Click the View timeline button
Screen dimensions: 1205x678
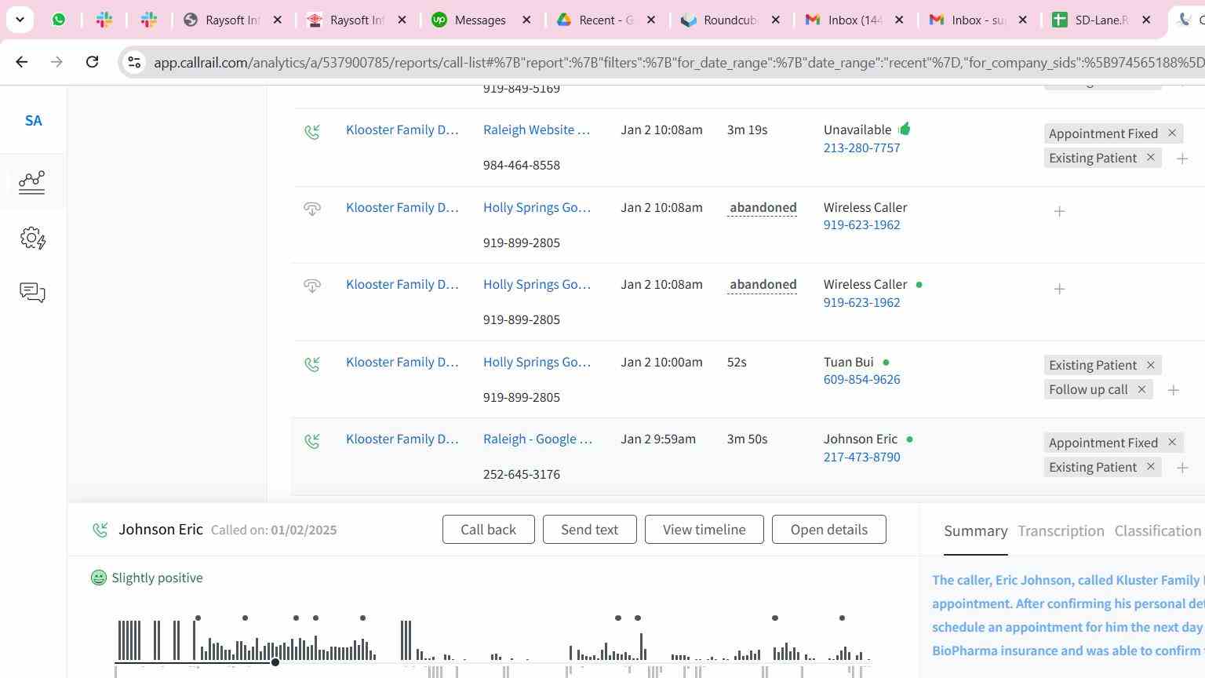point(704,530)
